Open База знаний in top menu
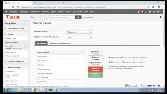The width and height of the screenshot is (167, 94). pos(77,12)
